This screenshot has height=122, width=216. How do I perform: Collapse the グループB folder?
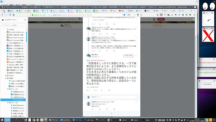[8, 103]
